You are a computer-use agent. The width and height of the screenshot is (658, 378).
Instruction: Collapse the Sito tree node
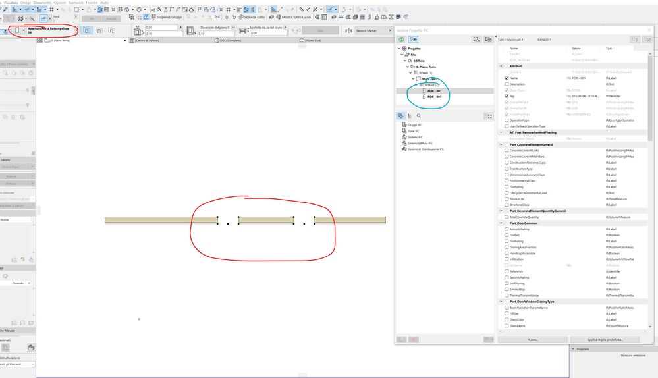click(402, 55)
